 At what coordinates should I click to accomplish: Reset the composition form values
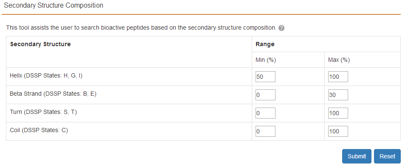387,156
